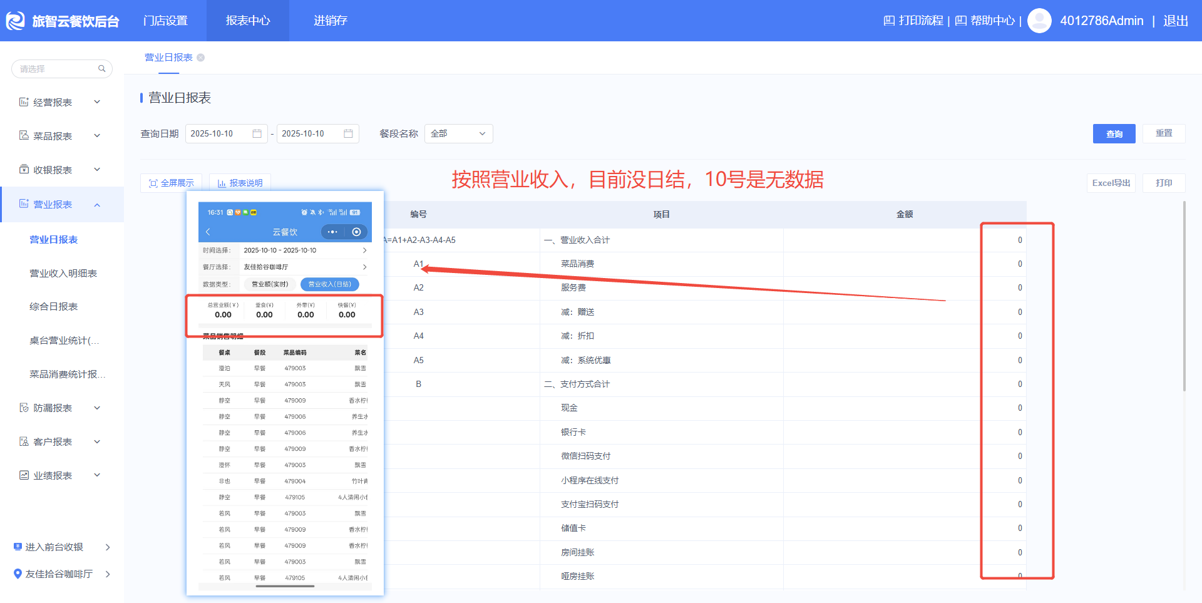Select 营业日报表 in the sidebar submenu
Image resolution: width=1202 pixels, height=603 pixels.
(x=54, y=240)
